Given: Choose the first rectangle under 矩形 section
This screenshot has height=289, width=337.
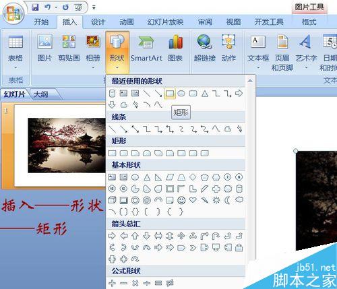Looking at the screenshot, I should (x=112, y=154).
